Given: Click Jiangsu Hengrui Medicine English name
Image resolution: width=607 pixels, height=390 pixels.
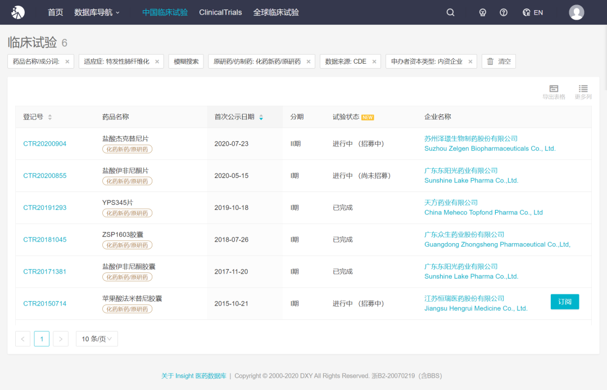Looking at the screenshot, I should (x=476, y=308).
